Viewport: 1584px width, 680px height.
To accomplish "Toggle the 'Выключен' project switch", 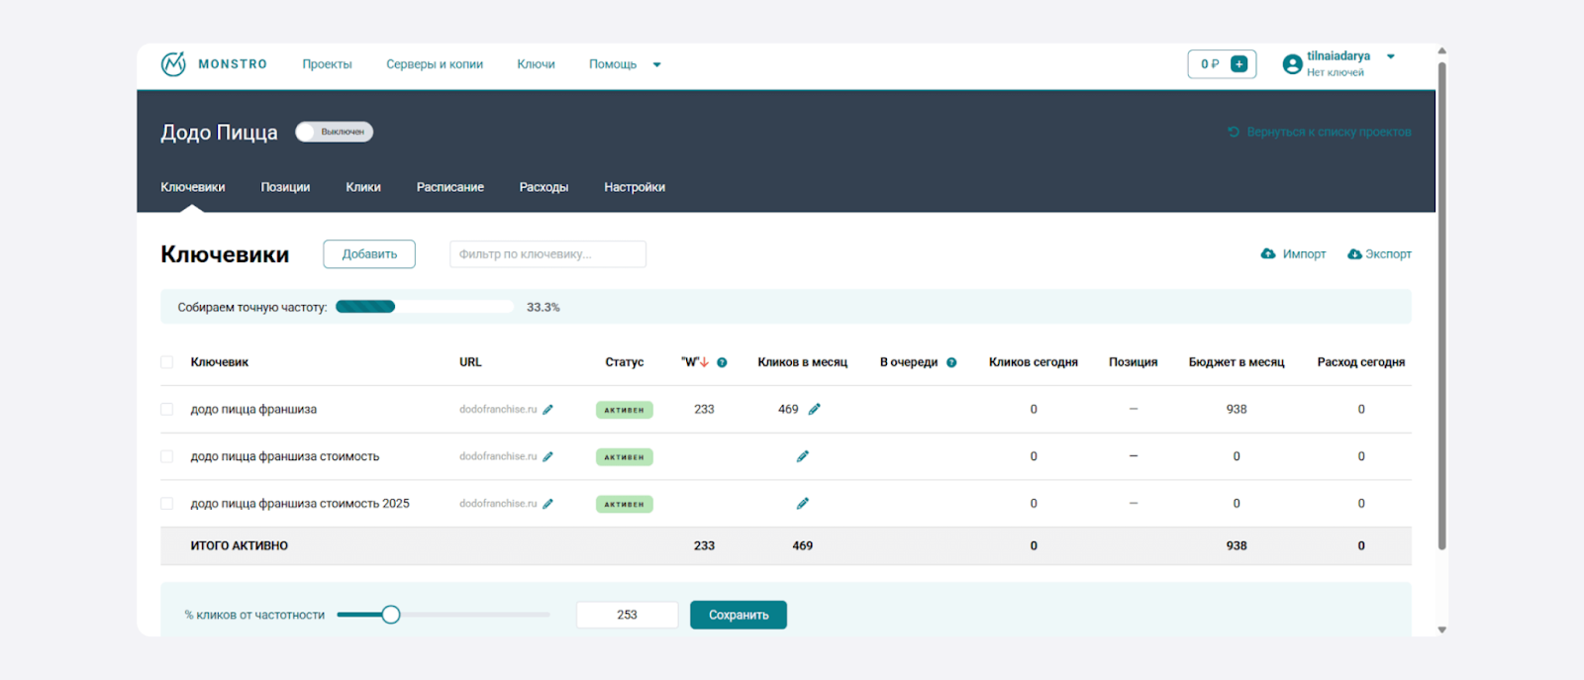I will (334, 132).
